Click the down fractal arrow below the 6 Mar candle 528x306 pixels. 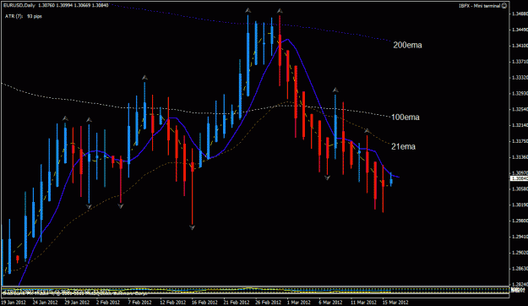pyautogui.click(x=327, y=178)
